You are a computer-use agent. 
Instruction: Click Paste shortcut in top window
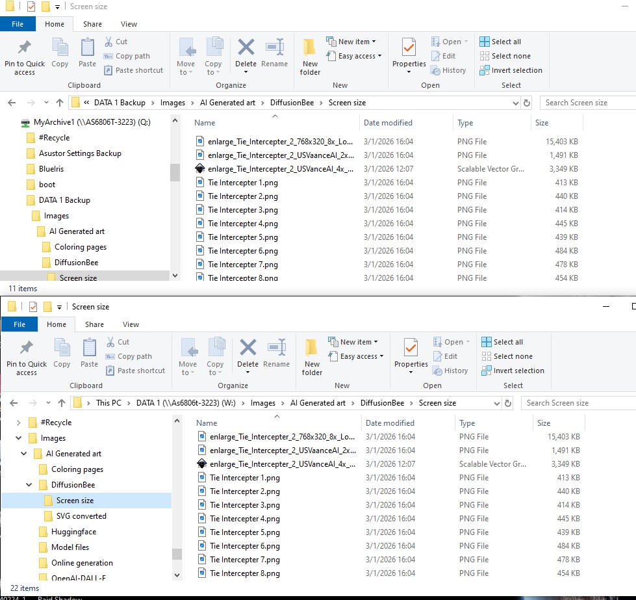coord(134,70)
